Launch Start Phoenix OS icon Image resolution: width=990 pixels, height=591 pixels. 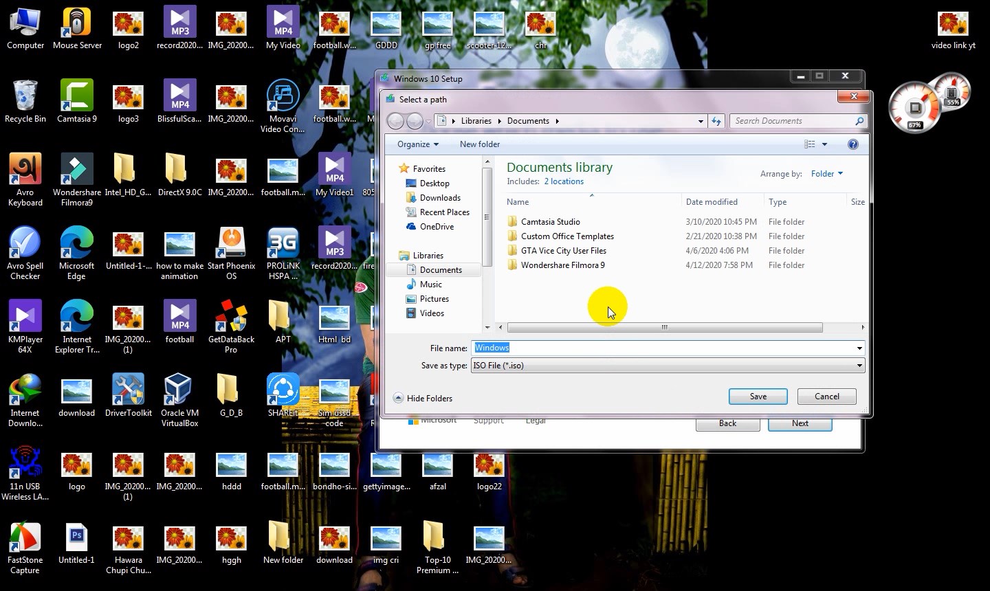point(232,254)
